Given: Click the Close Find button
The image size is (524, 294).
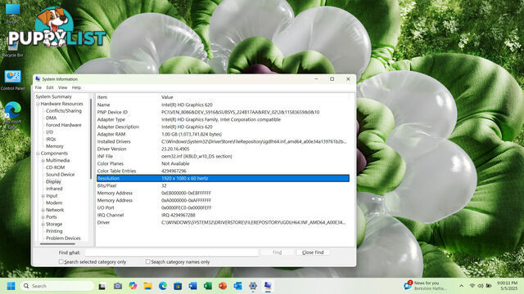Looking at the screenshot, I should [x=313, y=252].
